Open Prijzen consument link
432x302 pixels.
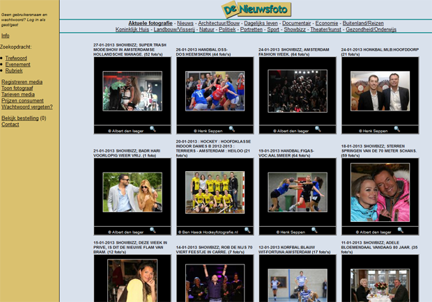(22, 101)
